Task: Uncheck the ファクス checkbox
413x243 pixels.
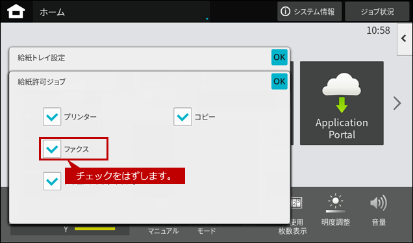Action: (x=52, y=149)
